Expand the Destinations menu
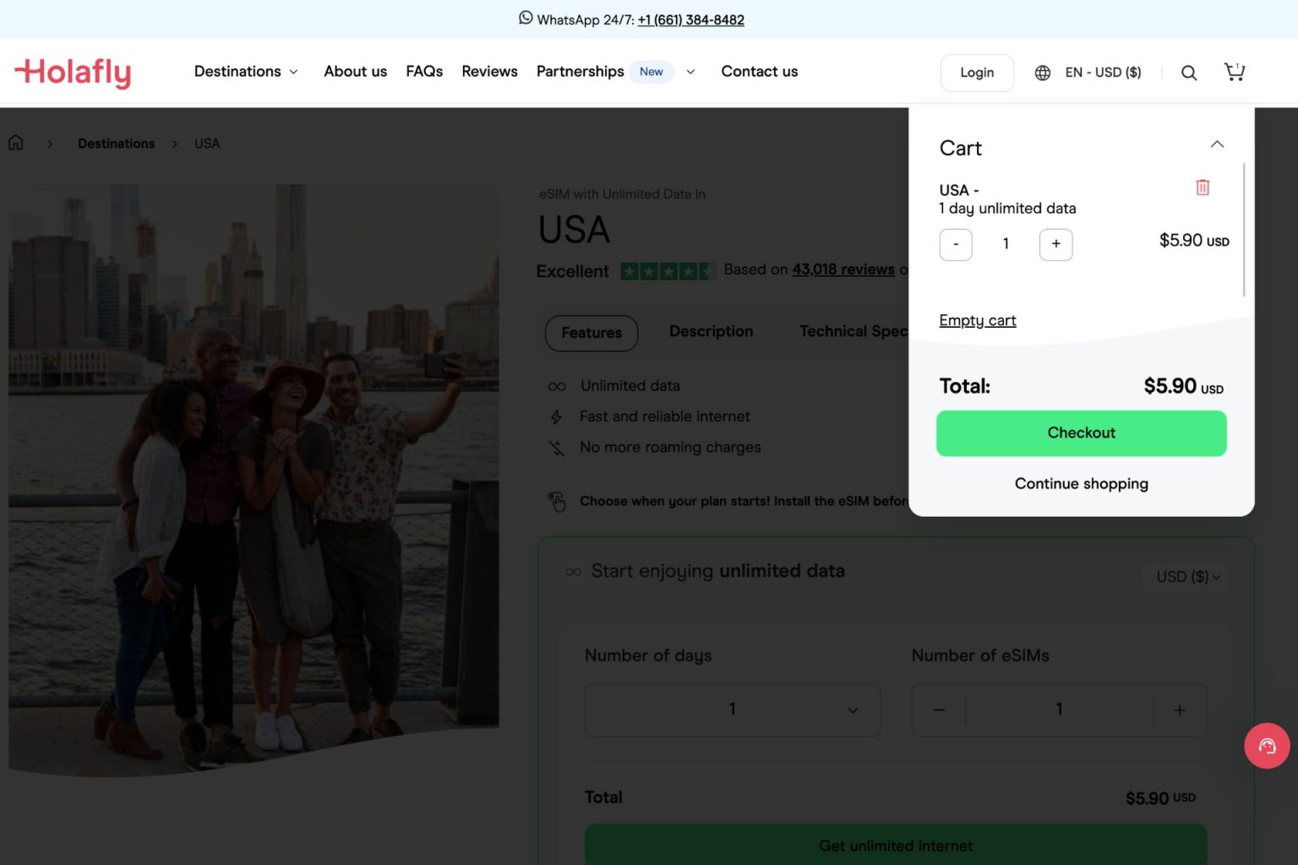The image size is (1298, 865). (245, 72)
